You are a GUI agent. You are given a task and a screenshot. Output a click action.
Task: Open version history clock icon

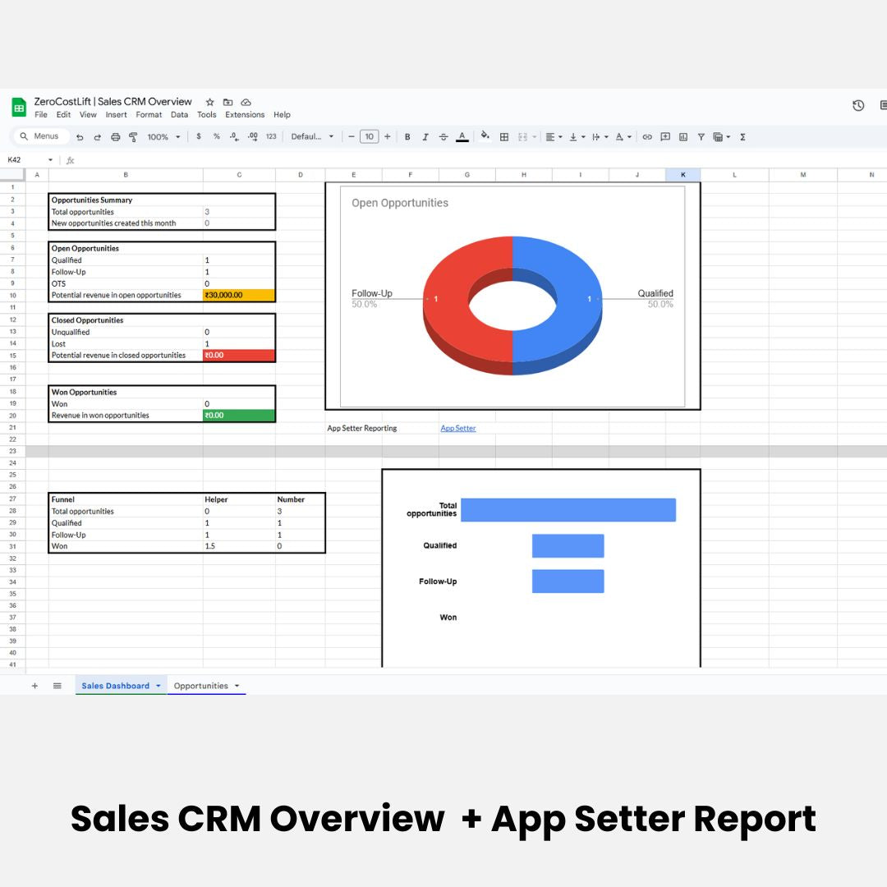[x=858, y=105]
